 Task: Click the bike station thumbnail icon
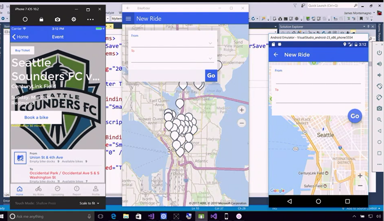coord(20,158)
